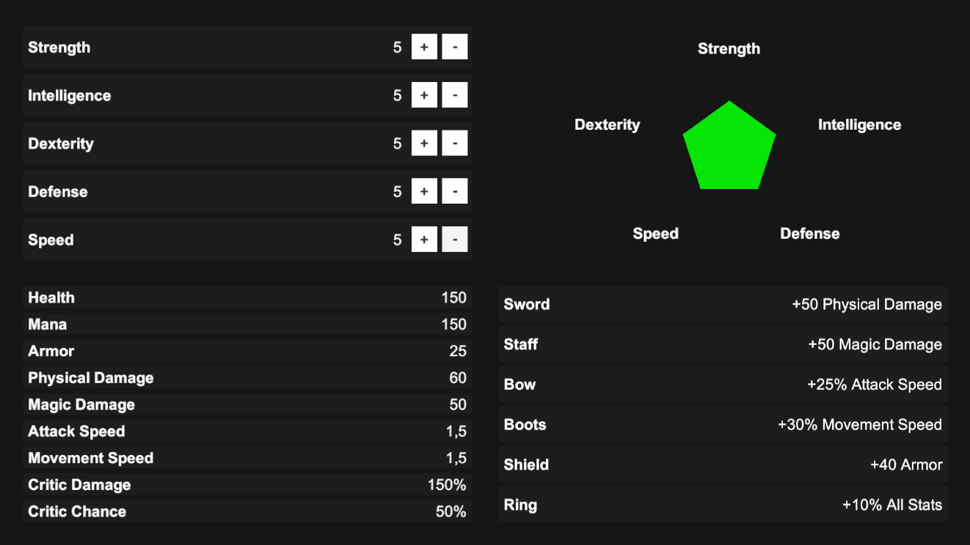Viewport: 970px width, 545px height.
Task: Click the green pentagon stat chart
Action: (x=729, y=149)
